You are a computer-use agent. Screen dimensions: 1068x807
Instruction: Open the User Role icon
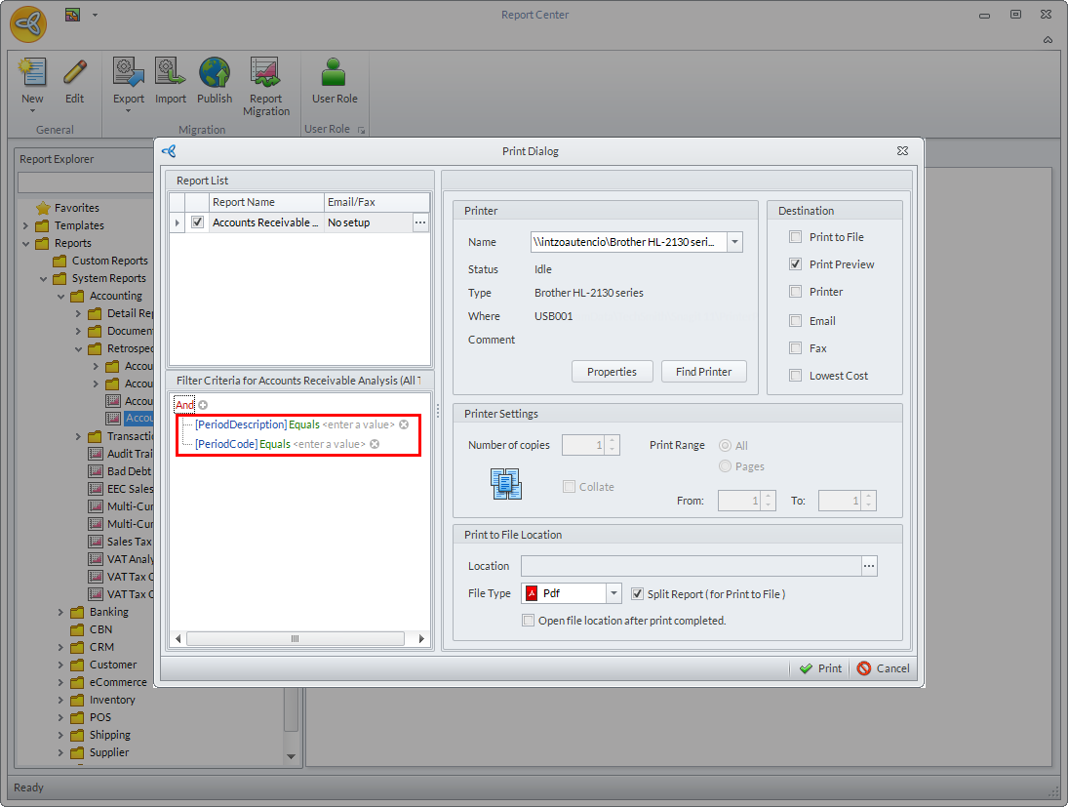coord(335,73)
